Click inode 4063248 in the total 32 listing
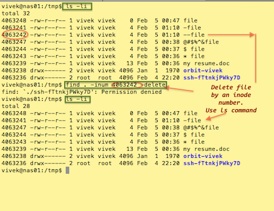Viewport: 274px width, 211px height. click(14, 20)
